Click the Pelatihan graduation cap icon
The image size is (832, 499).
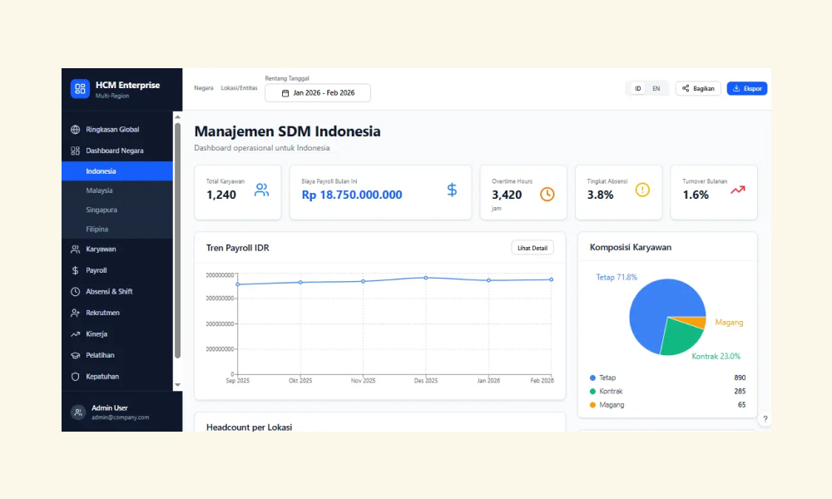(76, 355)
